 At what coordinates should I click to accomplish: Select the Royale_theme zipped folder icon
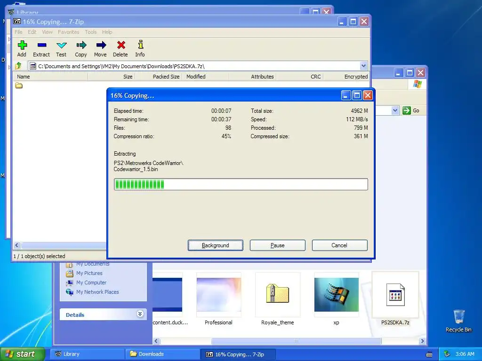[x=278, y=294]
